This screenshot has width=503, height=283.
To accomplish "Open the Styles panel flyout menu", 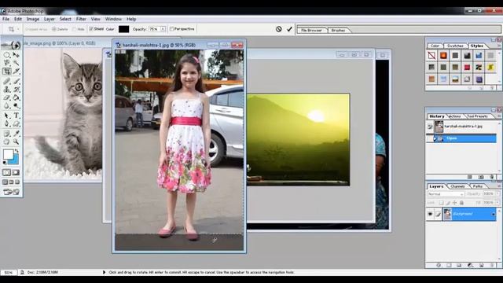I will click(x=499, y=46).
